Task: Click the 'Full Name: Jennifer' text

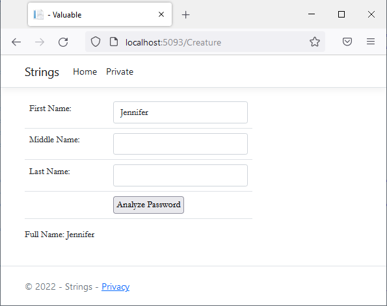Action: click(59, 235)
